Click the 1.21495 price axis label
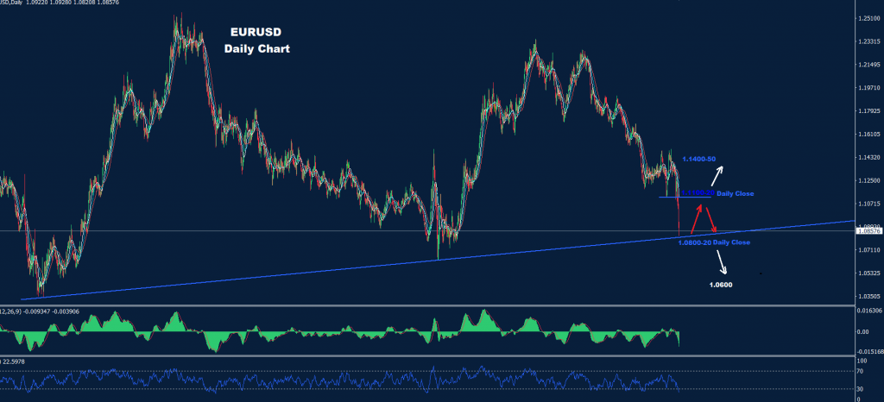Viewport: 884px width, 402px height. (x=869, y=65)
